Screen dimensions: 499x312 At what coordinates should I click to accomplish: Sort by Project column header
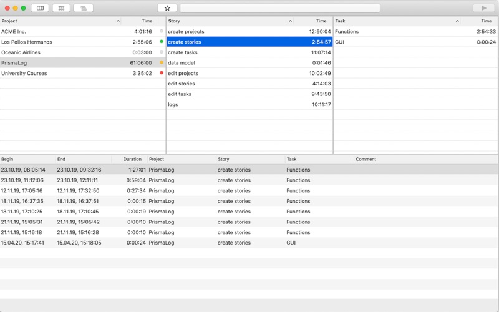pyautogui.click(x=61, y=21)
